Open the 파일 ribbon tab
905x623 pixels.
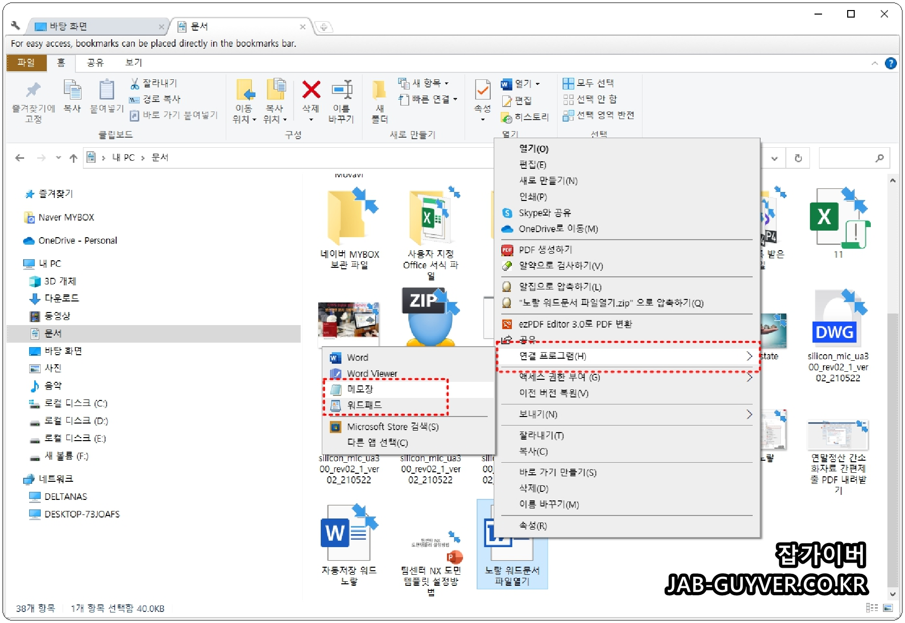26,63
